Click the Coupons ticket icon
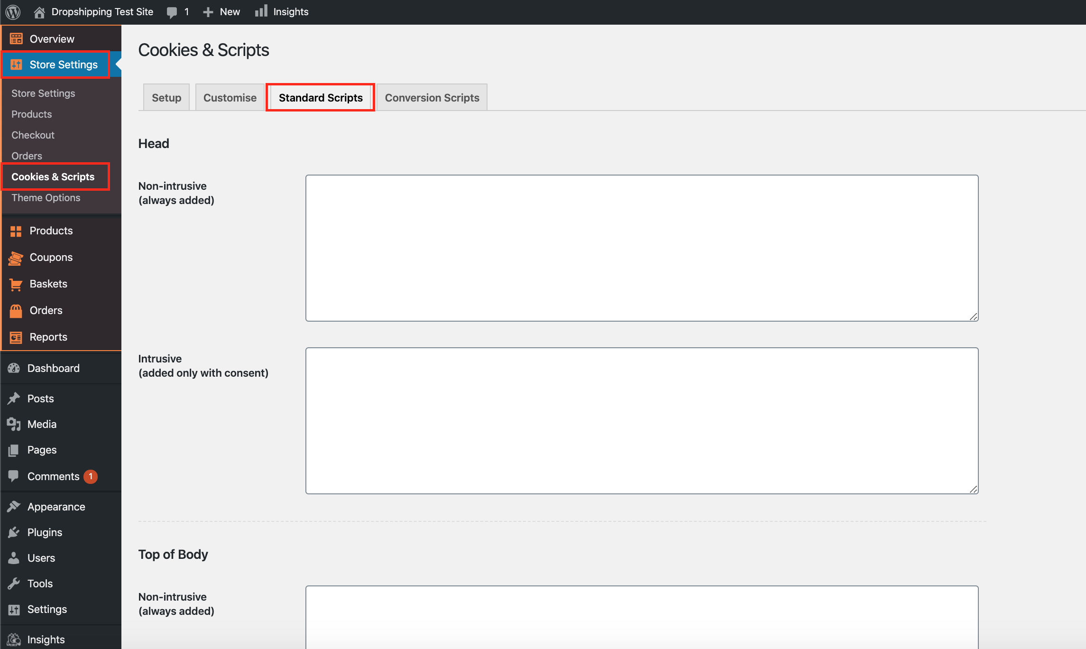Viewport: 1086px width, 649px height. [x=16, y=258]
